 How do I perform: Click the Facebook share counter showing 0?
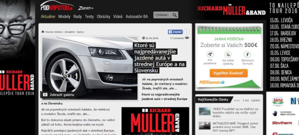pos(186,32)
